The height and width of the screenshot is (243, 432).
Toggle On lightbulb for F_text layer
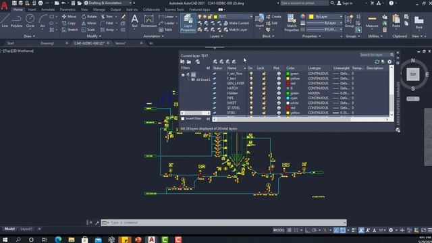pos(251,78)
